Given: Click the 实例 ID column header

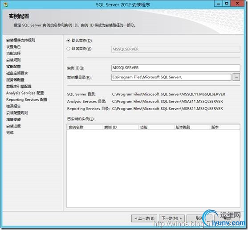Looking at the screenshot, I should pos(121,127).
